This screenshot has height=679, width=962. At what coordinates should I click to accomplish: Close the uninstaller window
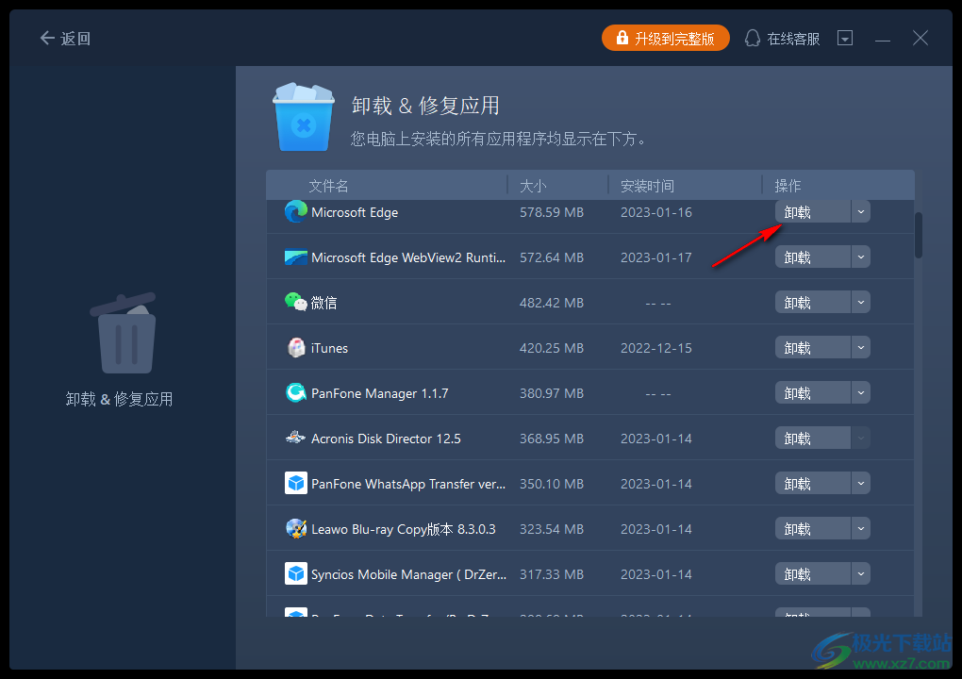tap(921, 38)
